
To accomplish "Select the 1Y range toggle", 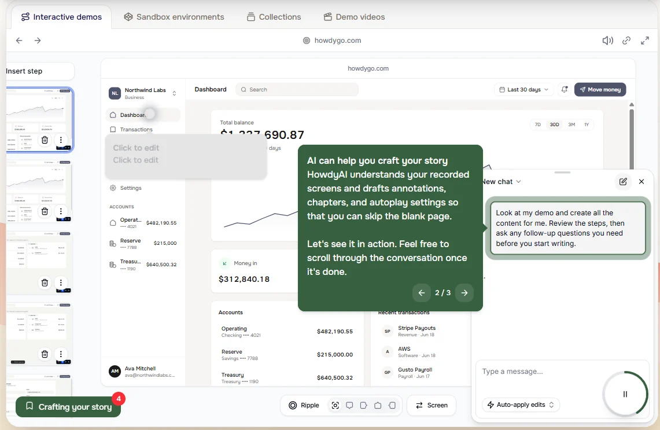I will (x=587, y=124).
